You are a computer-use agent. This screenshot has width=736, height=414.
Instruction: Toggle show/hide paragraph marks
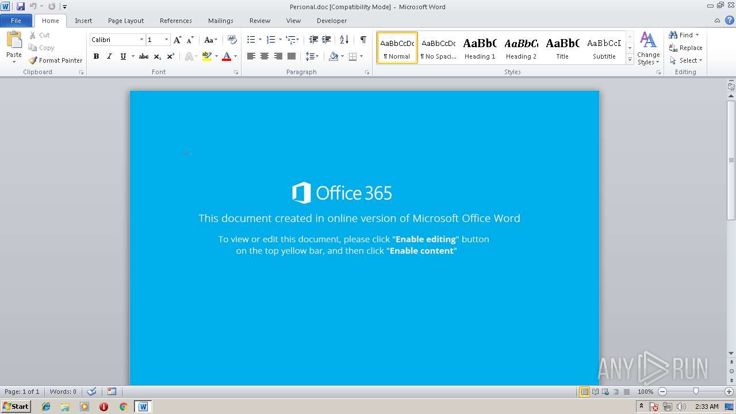pyautogui.click(x=363, y=40)
